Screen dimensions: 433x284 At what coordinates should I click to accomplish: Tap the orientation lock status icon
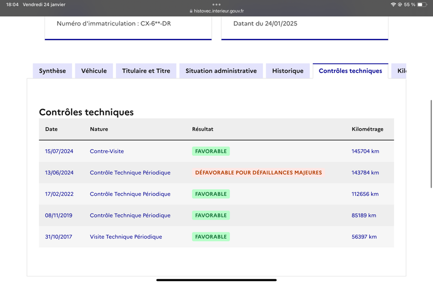coord(399,4)
